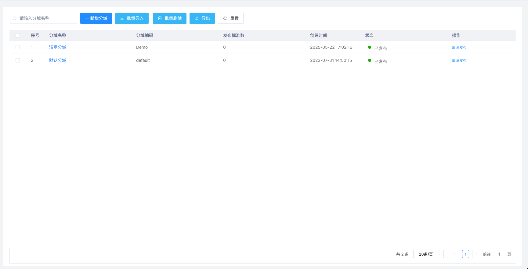
Task: Click the jump-to-page number input
Action: point(499,254)
